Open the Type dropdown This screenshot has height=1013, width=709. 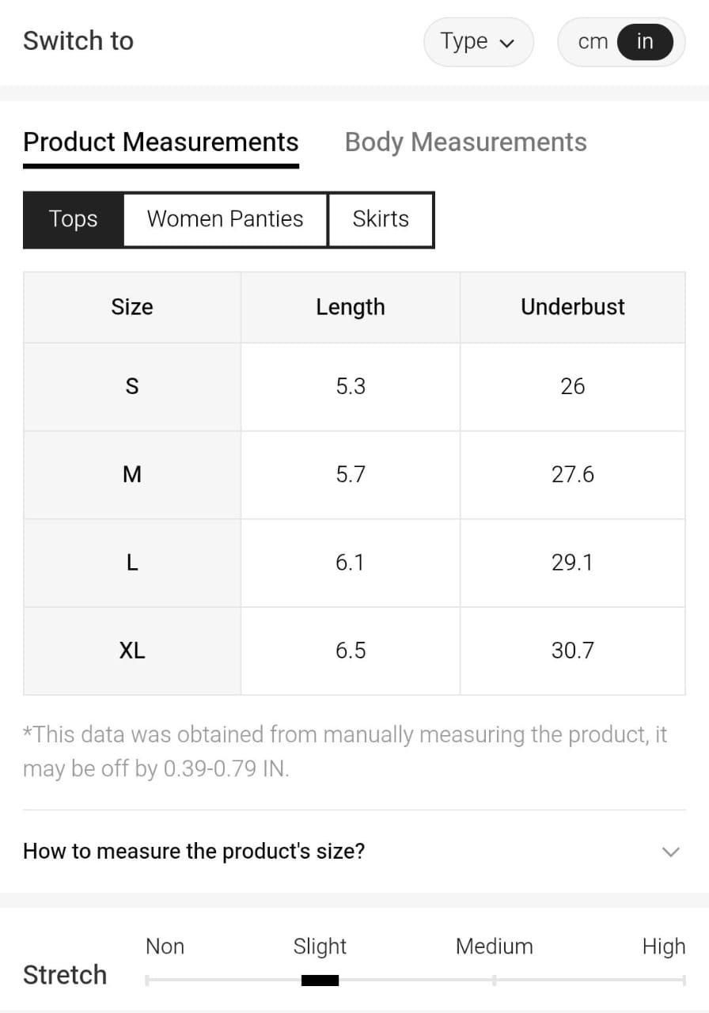tap(478, 42)
